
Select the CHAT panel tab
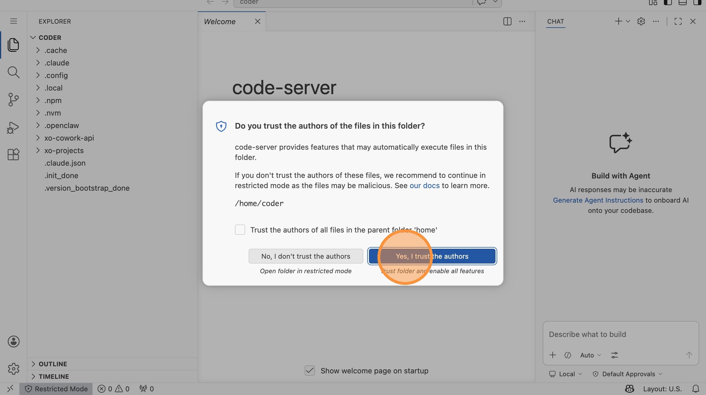pos(556,21)
